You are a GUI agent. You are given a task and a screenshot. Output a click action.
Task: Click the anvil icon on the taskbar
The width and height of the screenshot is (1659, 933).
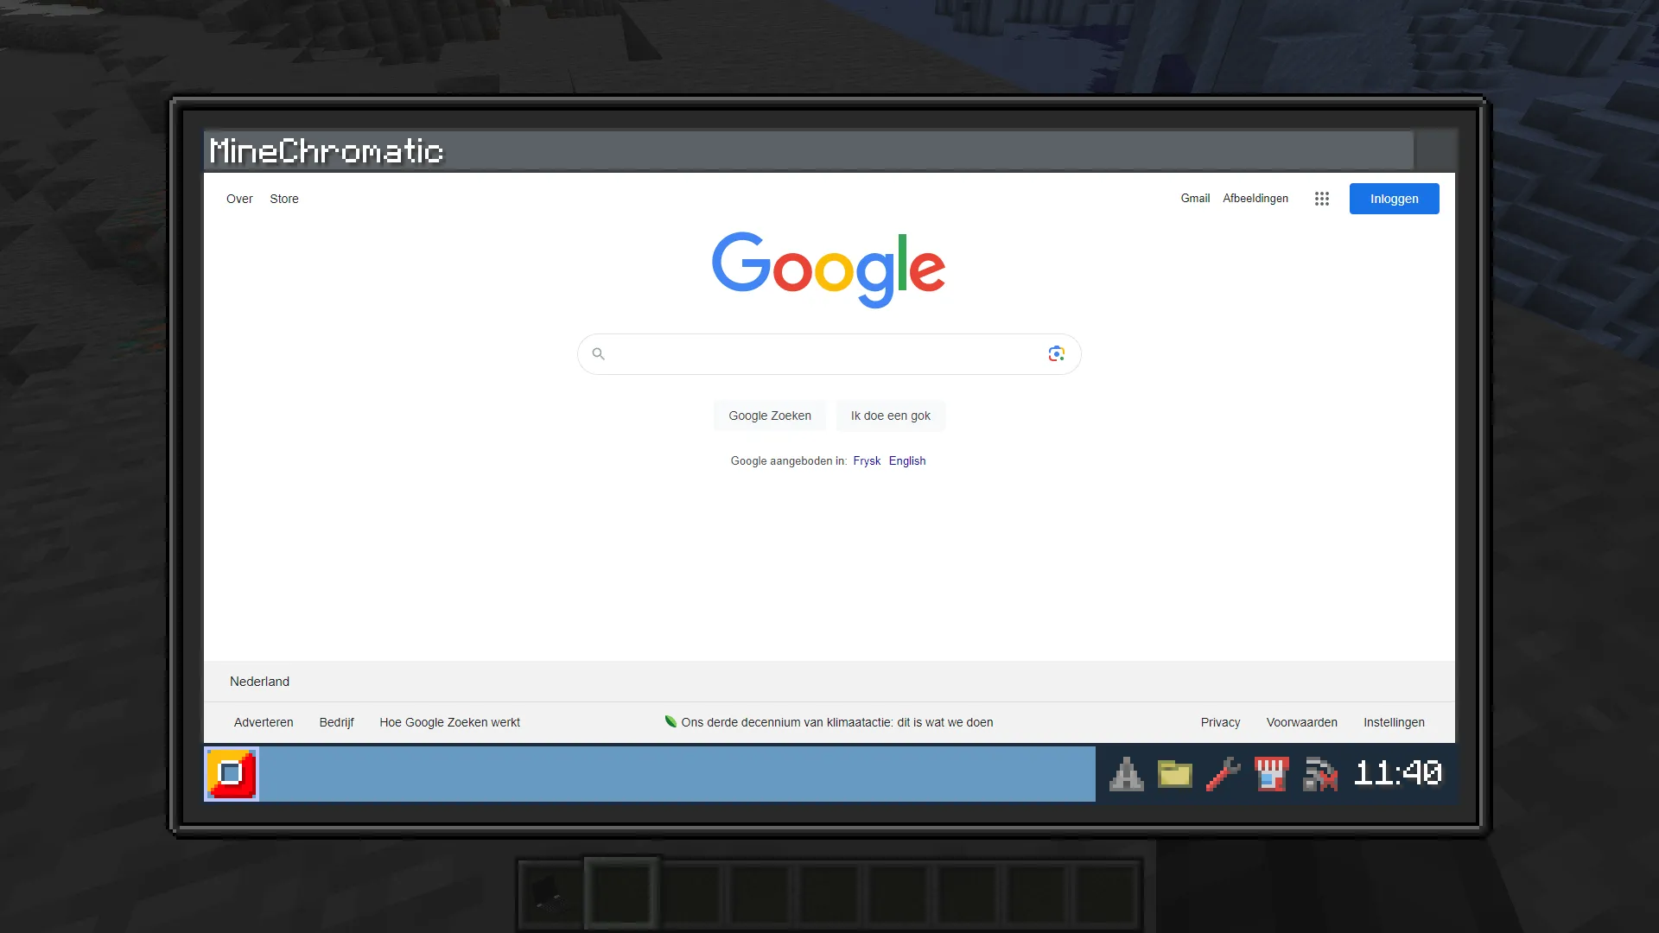(1127, 774)
